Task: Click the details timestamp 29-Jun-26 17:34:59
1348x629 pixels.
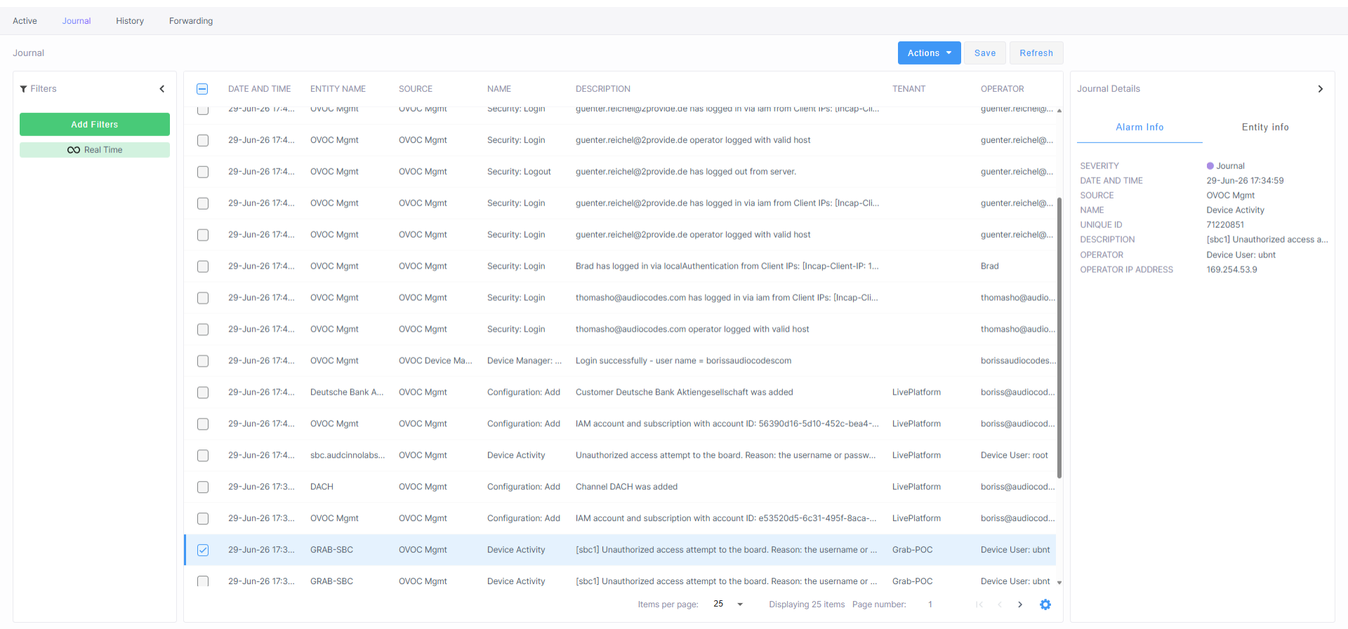Action: tap(1245, 181)
